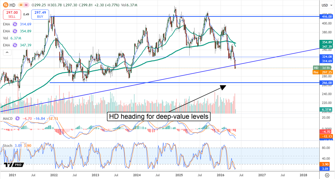Viewport: 335px width, 179px height.
Task: Click the 2025 label on time axis
Action: [x=179, y=175]
